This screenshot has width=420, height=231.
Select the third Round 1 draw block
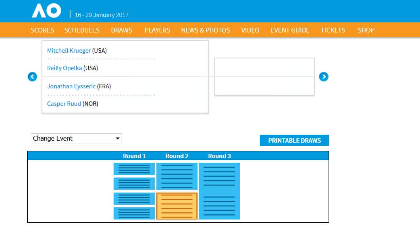134,199
